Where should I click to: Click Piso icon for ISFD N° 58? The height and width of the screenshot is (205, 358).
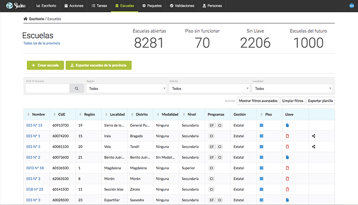(262, 168)
